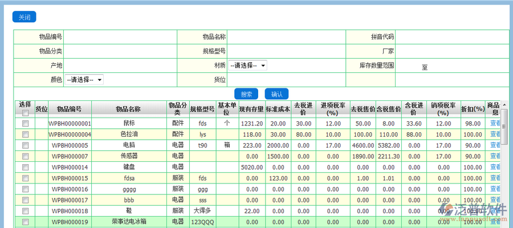Select the checkbox for WPBH00000005 电脑
Viewport: 513px width, 228px height.
coord(25,145)
